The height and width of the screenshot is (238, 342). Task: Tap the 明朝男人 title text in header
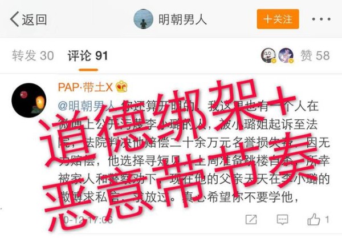182,19
